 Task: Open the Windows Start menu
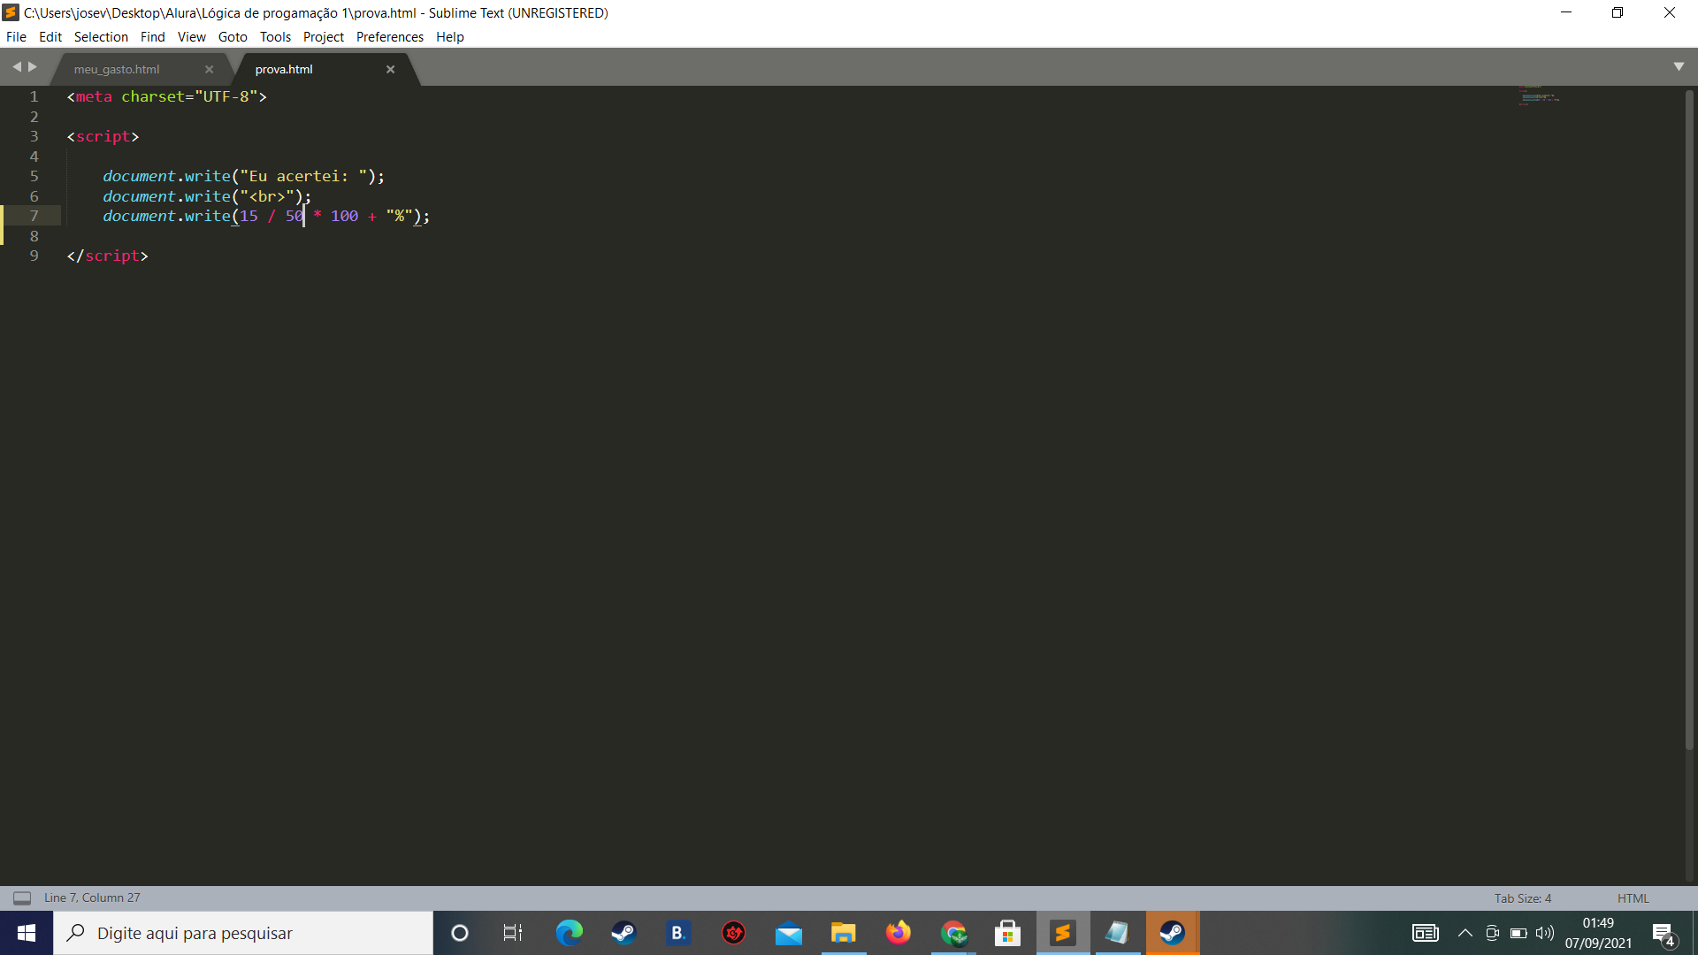coord(27,933)
